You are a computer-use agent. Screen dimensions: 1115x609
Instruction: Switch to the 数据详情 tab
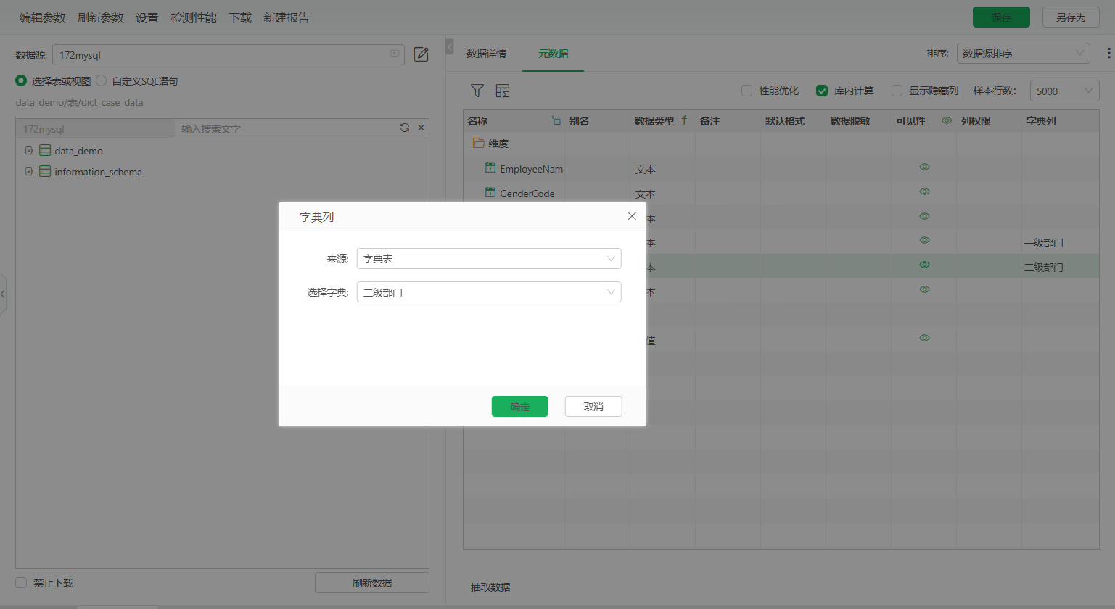pyautogui.click(x=486, y=54)
